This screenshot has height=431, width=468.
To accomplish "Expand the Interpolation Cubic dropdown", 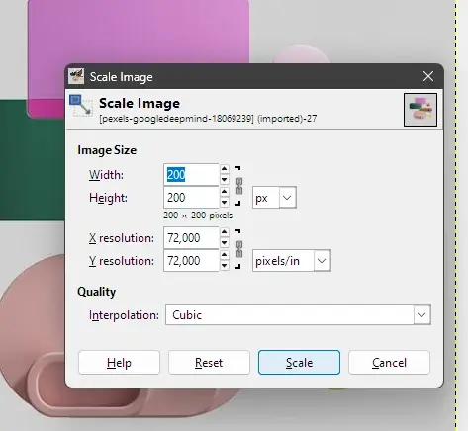I will tap(298, 315).
